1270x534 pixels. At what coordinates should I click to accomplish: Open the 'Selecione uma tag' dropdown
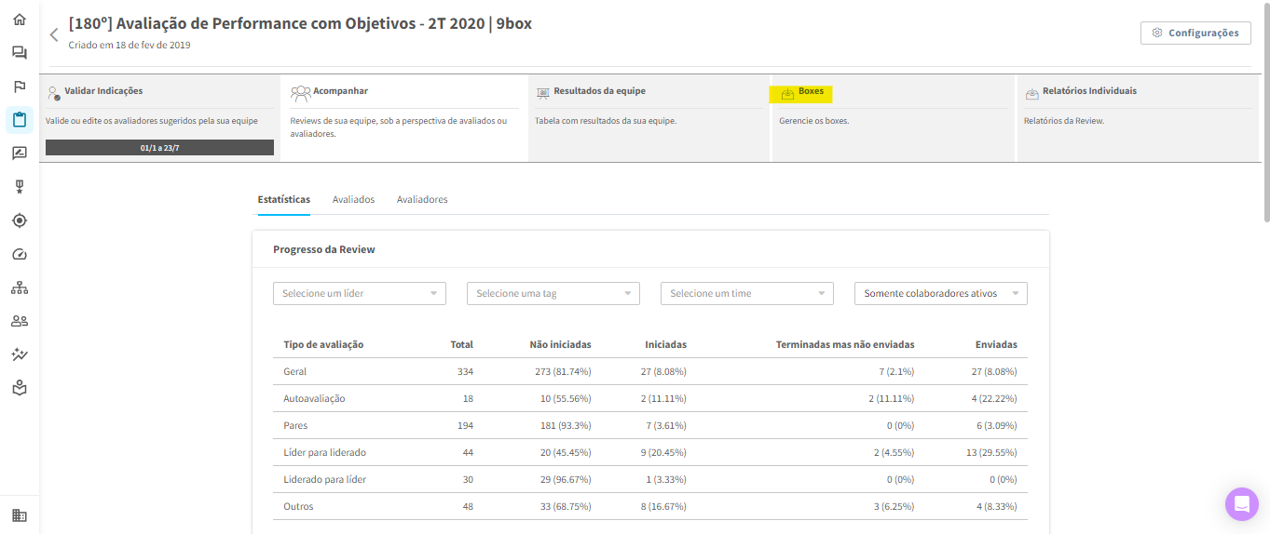click(553, 294)
